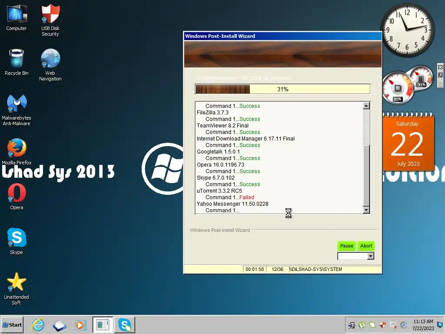Open Windows Media Player from taskbar
The image size is (445, 334).
[x=80, y=325]
